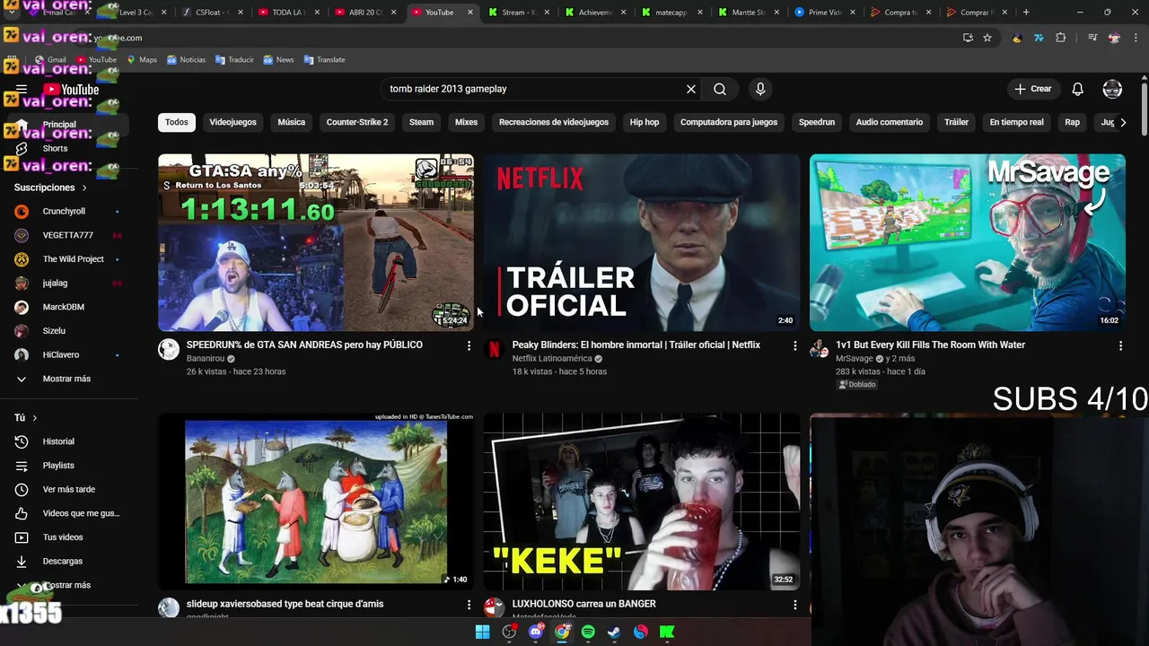Click the page vertical scrollbar
This screenshot has width=1149, height=646.
[x=1145, y=110]
